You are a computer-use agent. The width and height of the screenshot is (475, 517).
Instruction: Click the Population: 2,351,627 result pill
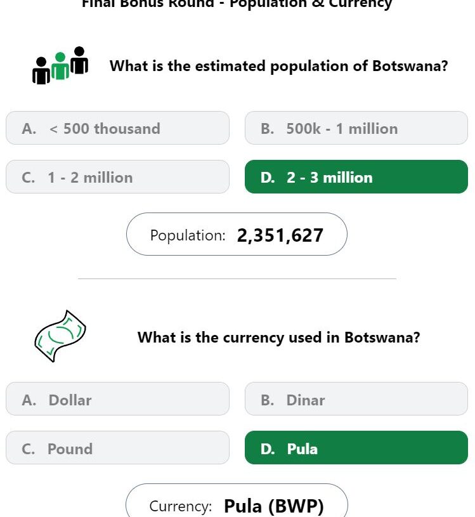click(x=237, y=234)
